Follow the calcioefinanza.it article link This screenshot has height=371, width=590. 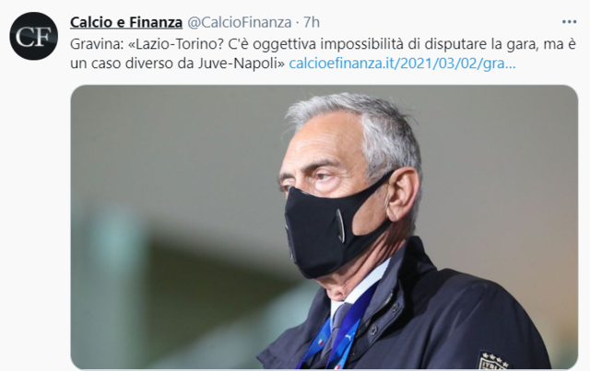click(x=402, y=64)
